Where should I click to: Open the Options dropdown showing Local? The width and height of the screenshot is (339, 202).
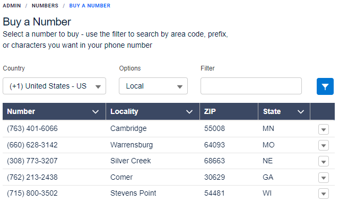tap(153, 86)
